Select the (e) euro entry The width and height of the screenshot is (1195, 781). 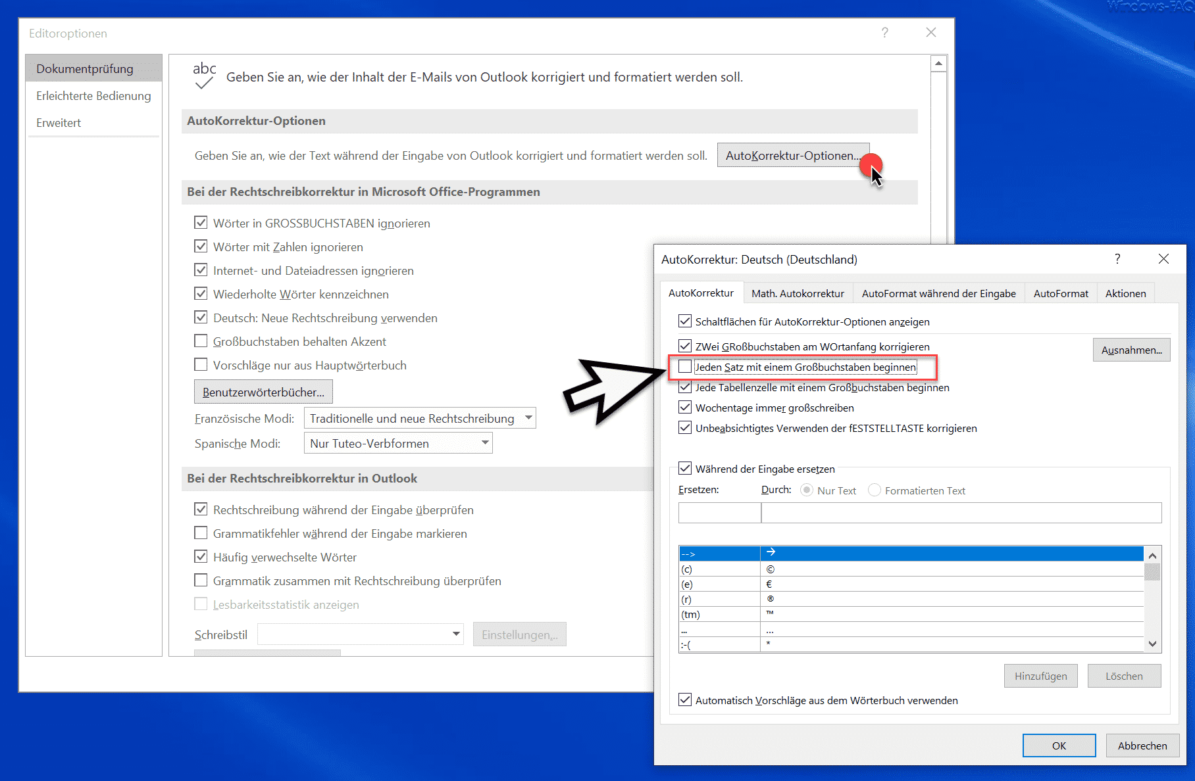click(911, 584)
